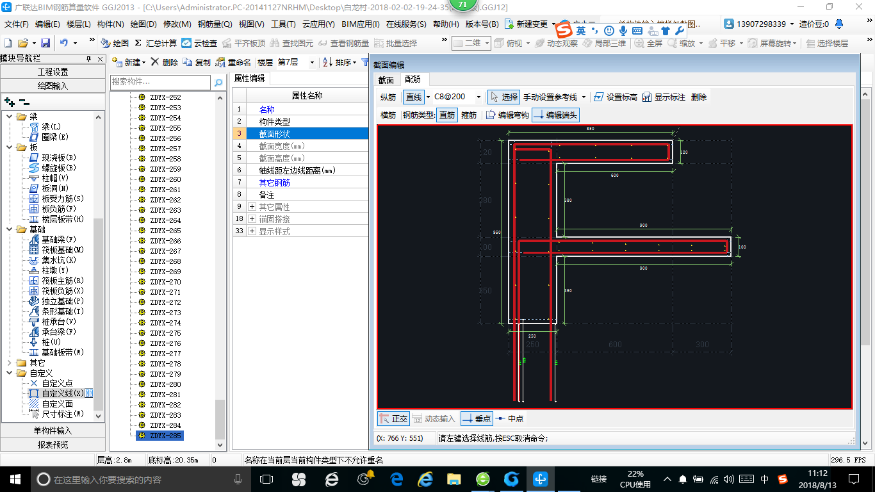Open File Explorer from taskbar
The image size is (875, 492).
(x=454, y=479)
